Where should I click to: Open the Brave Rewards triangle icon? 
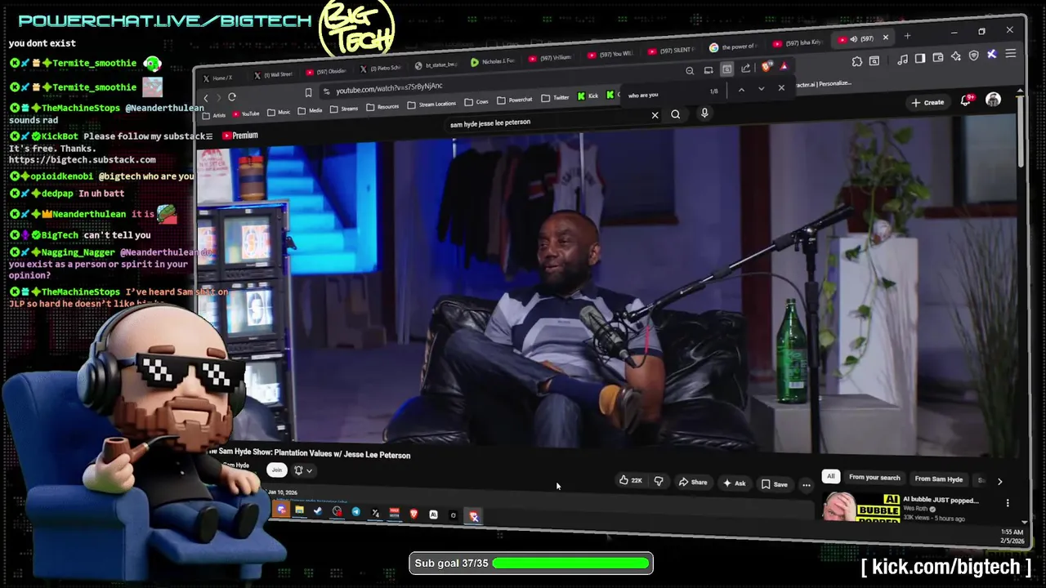[784, 66]
